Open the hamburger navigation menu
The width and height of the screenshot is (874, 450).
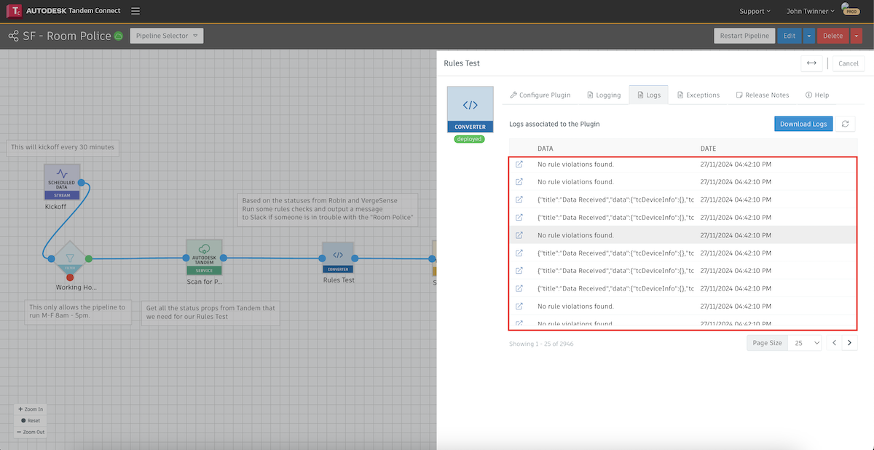pos(136,11)
